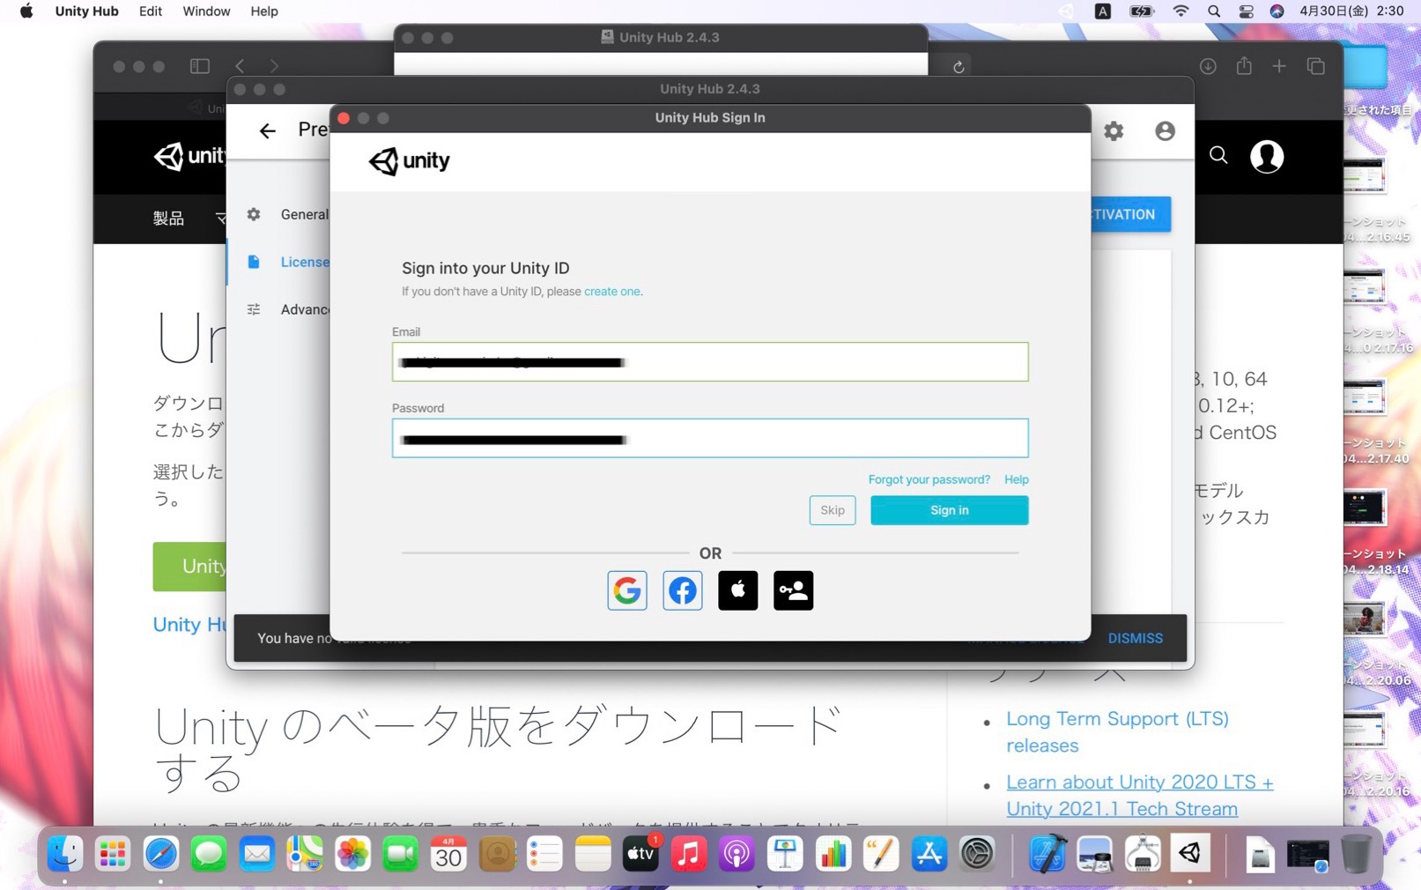Open Safari downloads icon
1421x890 pixels.
coord(1208,66)
